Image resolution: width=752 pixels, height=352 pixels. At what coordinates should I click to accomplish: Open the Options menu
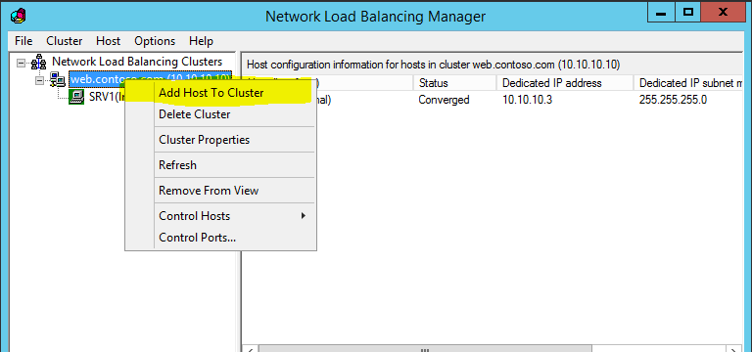coord(155,41)
